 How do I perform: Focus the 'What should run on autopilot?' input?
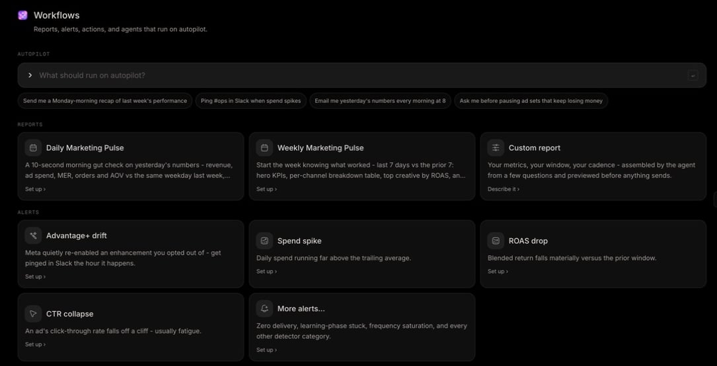[361, 75]
